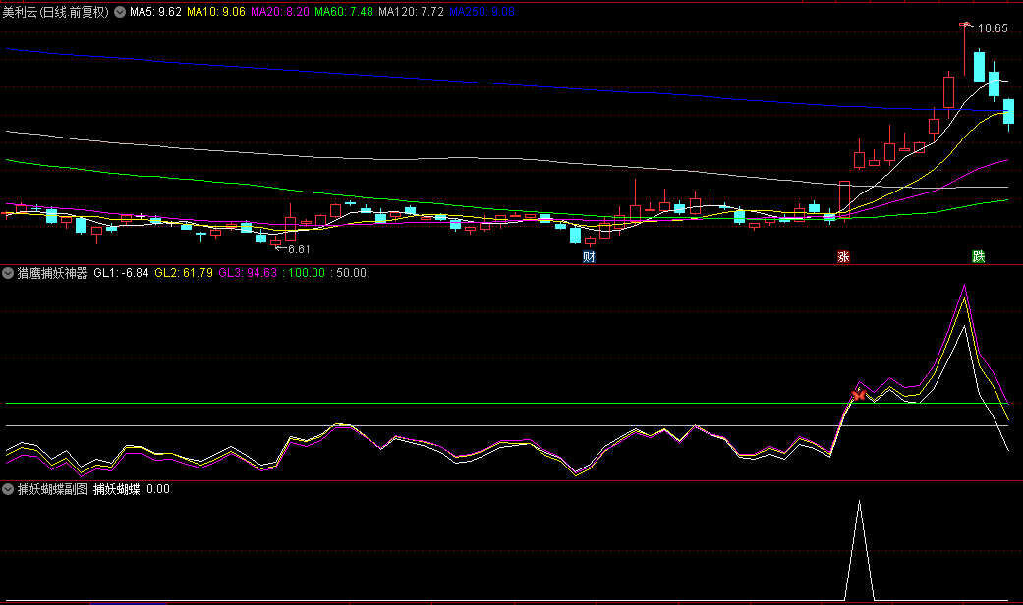Click the 6.61 low price label

[298, 249]
